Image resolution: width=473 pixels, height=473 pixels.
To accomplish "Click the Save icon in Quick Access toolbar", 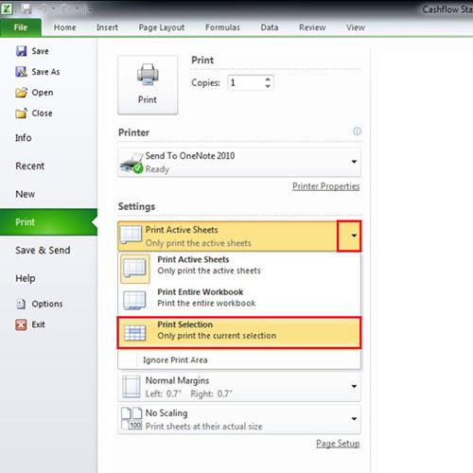I will coord(26,9).
